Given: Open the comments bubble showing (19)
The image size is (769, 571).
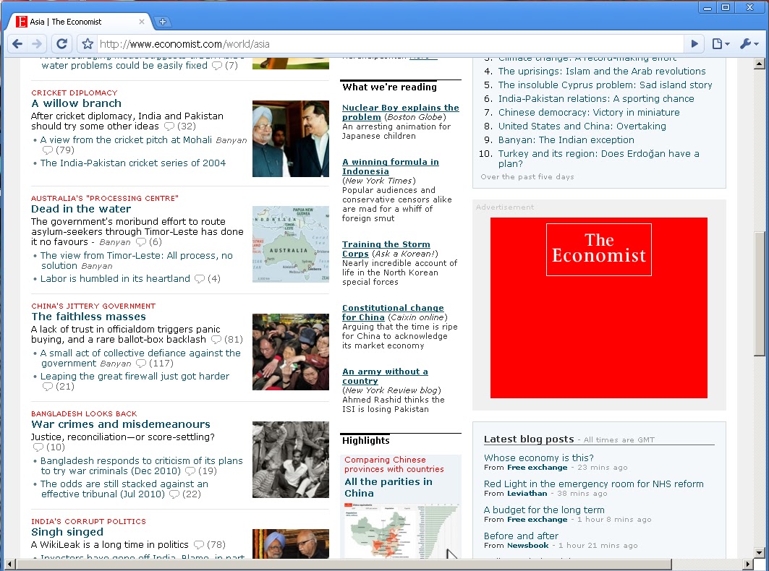Looking at the screenshot, I should click(190, 471).
